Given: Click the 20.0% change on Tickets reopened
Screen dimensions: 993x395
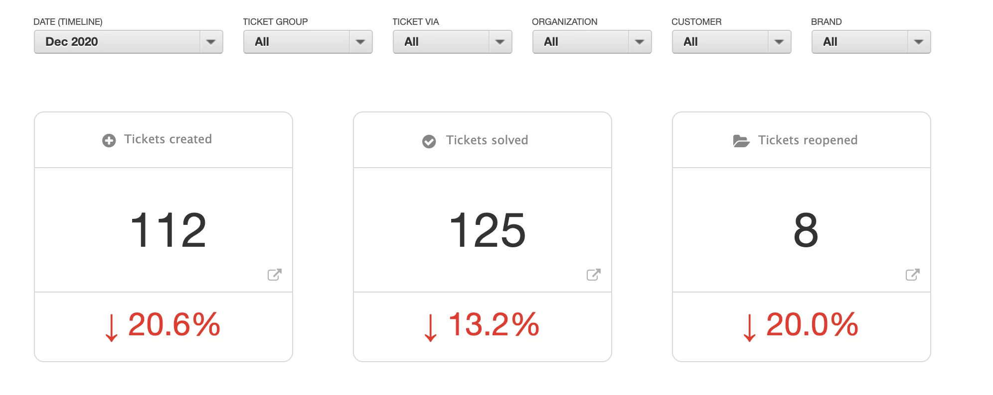Looking at the screenshot, I should [x=812, y=324].
